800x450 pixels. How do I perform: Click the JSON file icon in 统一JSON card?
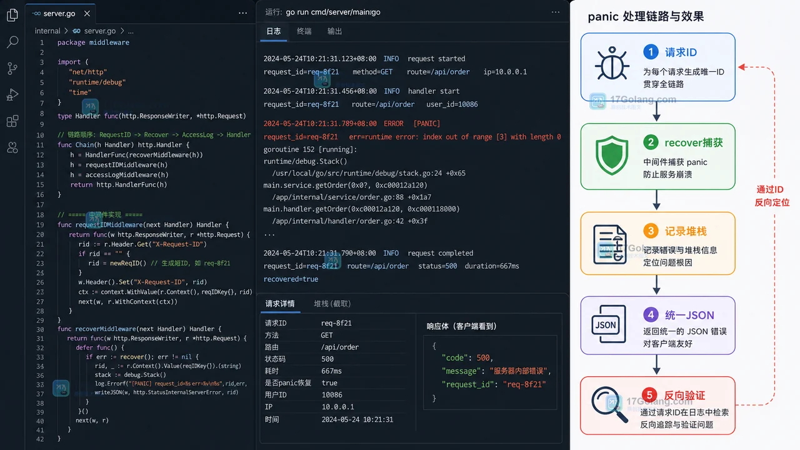(x=608, y=324)
